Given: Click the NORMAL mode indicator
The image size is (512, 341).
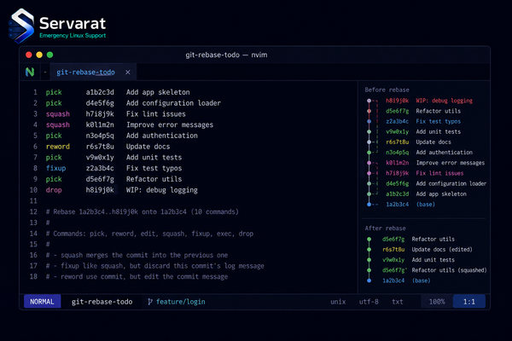Looking at the screenshot, I should click(42, 302).
